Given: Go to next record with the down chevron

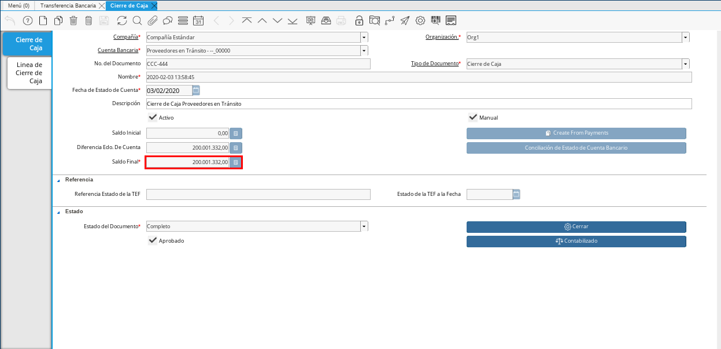Looking at the screenshot, I should click(x=278, y=21).
